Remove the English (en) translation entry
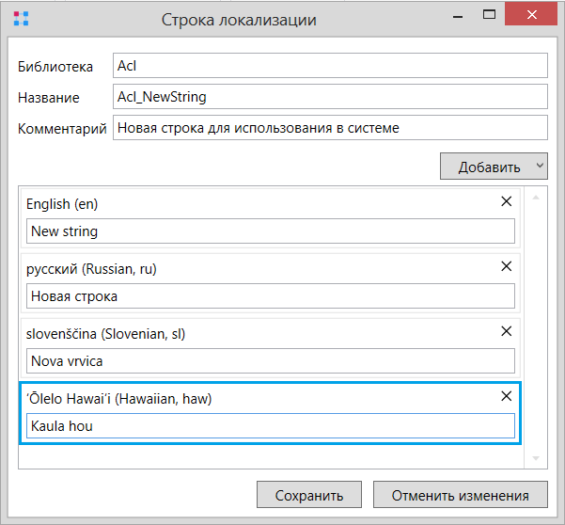565x525 pixels. point(507,201)
